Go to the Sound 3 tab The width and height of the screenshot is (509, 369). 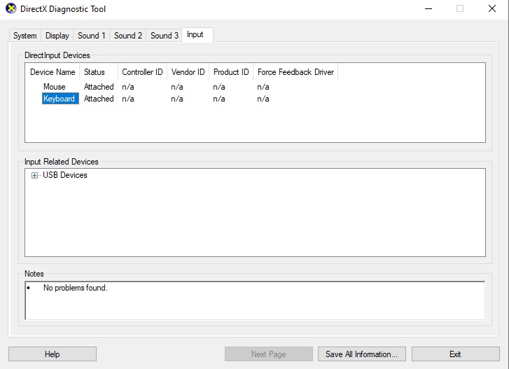tap(165, 36)
